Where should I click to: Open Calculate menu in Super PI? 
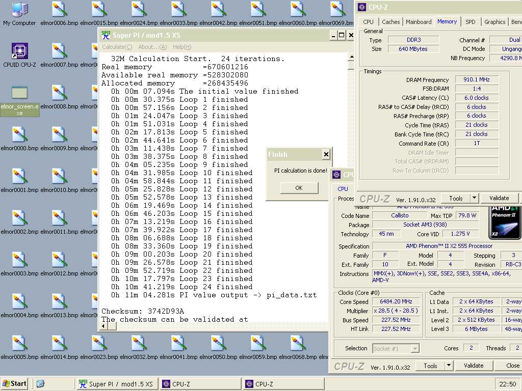[x=117, y=47]
